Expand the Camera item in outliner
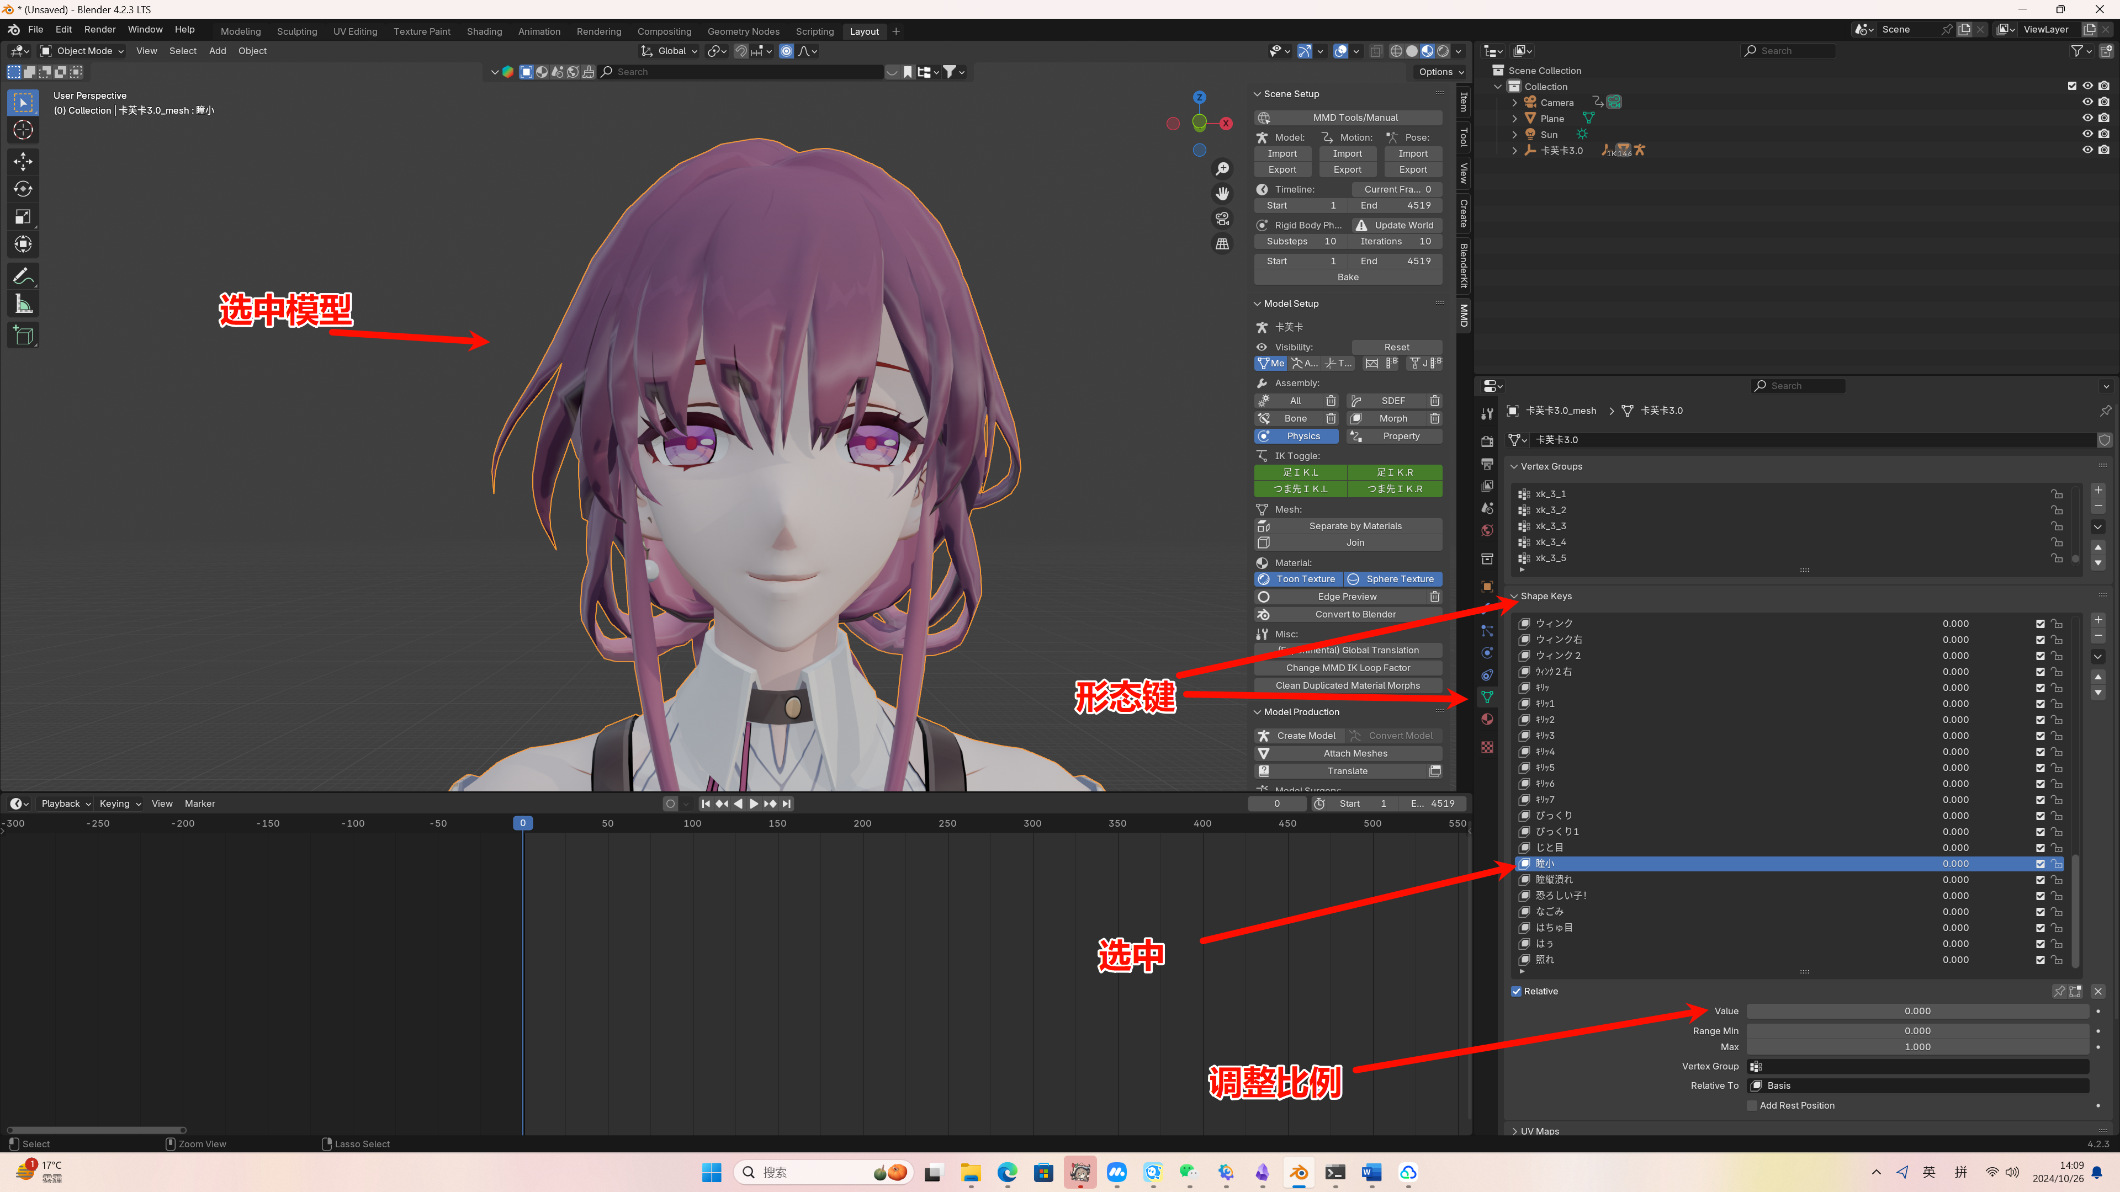Viewport: 2120px width, 1192px height. [1514, 103]
